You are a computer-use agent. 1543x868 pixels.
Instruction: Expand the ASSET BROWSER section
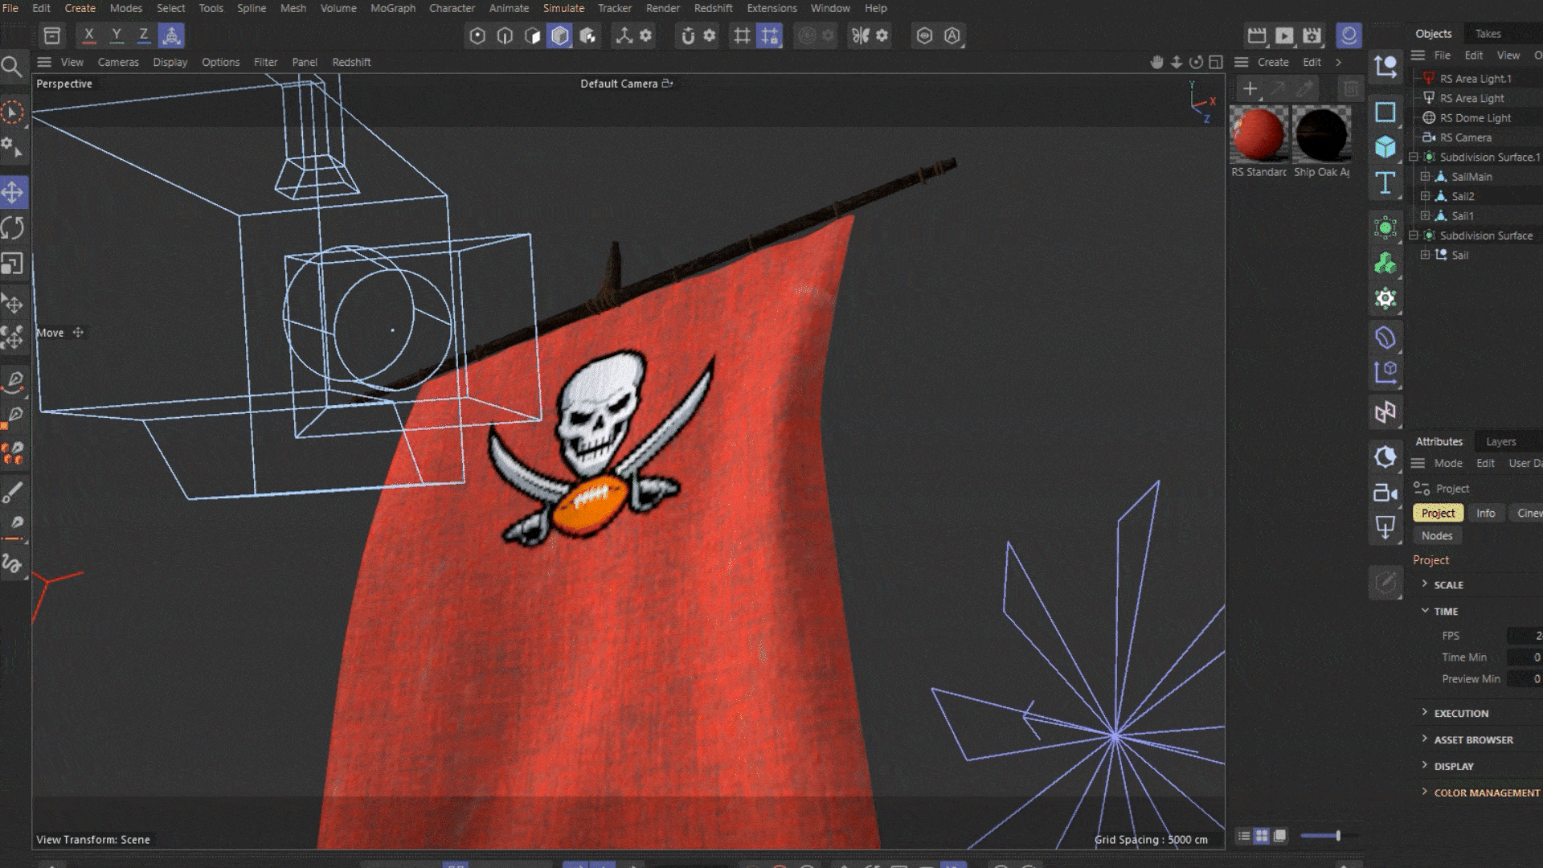[1425, 739]
